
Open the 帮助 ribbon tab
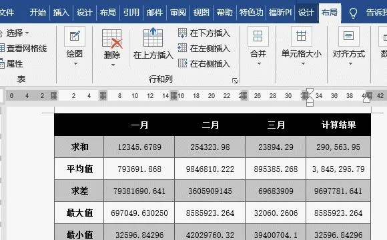point(225,12)
